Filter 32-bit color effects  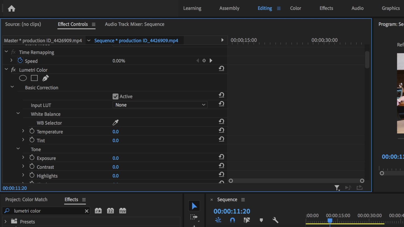tap(110, 210)
